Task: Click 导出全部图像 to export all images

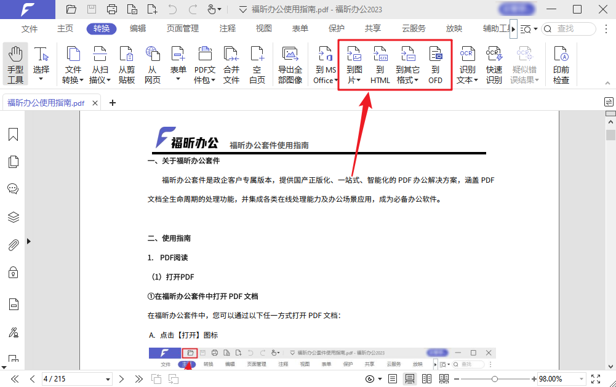Action: [x=289, y=63]
